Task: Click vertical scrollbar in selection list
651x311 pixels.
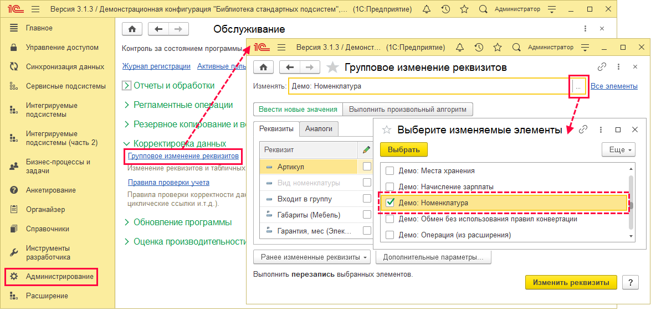Action: [631, 203]
